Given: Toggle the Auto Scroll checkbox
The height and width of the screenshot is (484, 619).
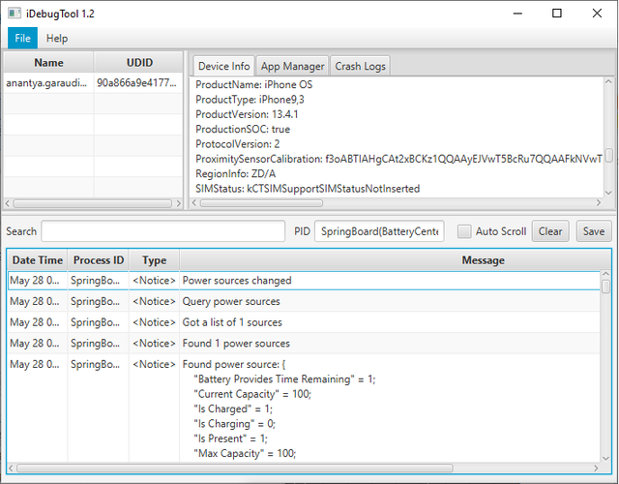Looking at the screenshot, I should (464, 231).
